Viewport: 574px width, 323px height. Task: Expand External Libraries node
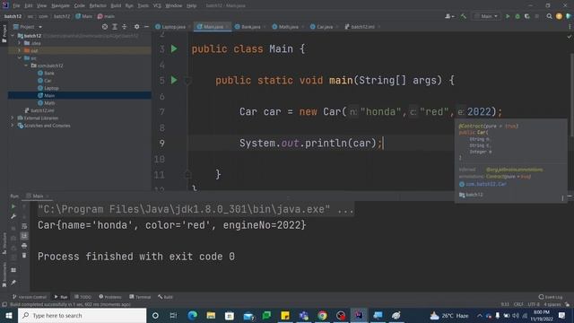pyautogui.click(x=13, y=118)
